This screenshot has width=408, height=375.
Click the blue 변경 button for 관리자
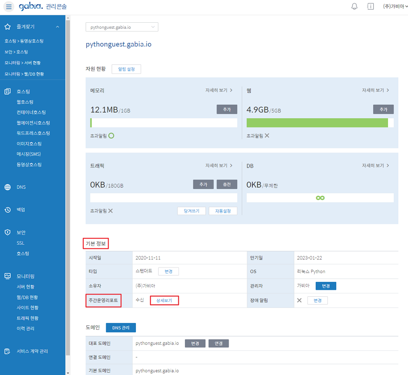tap(326, 286)
